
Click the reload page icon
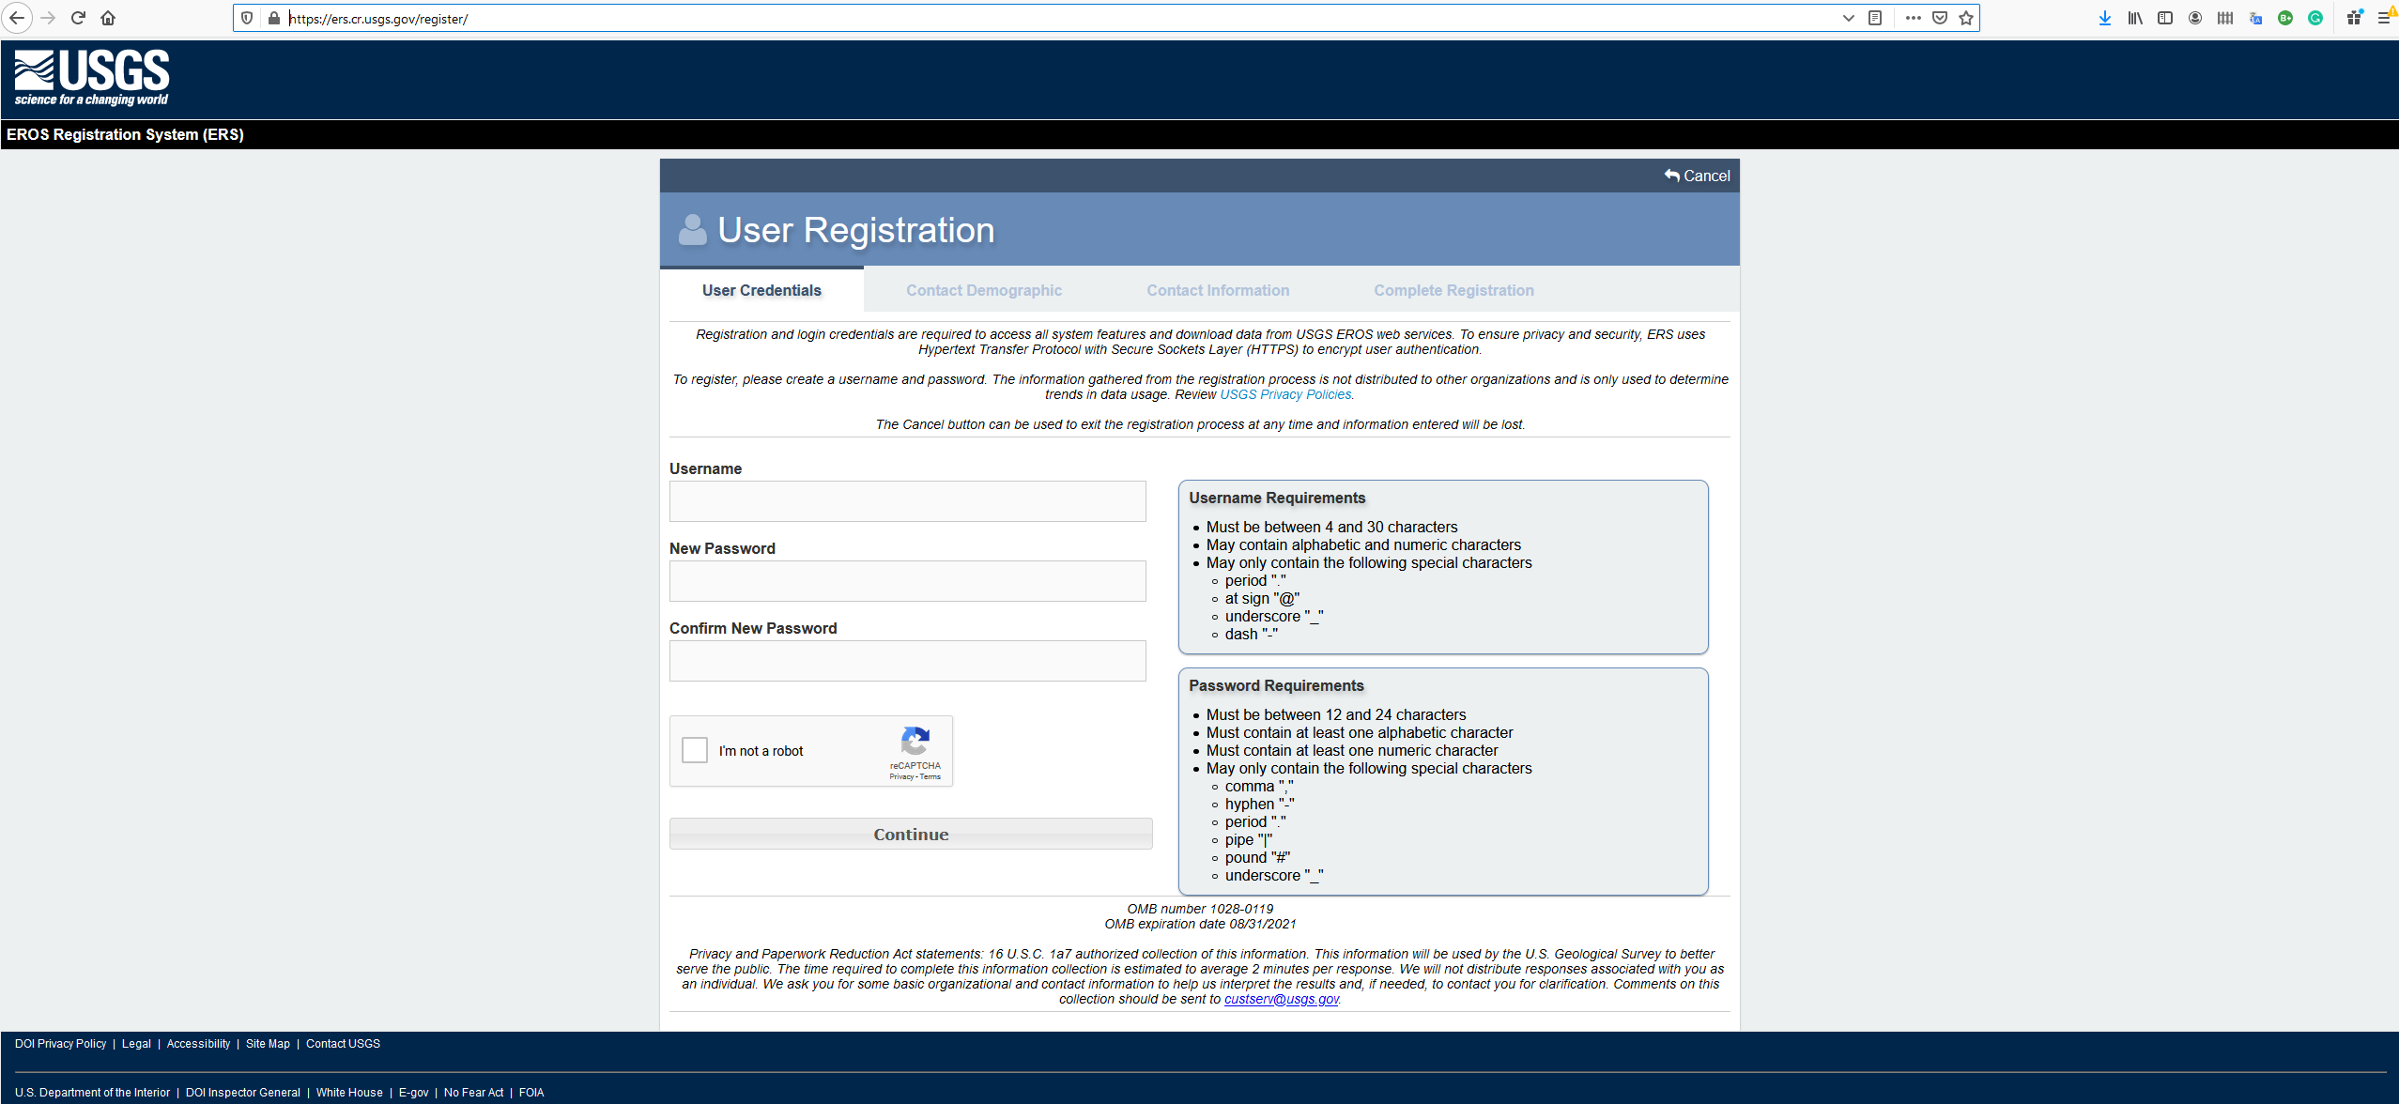pyautogui.click(x=79, y=18)
